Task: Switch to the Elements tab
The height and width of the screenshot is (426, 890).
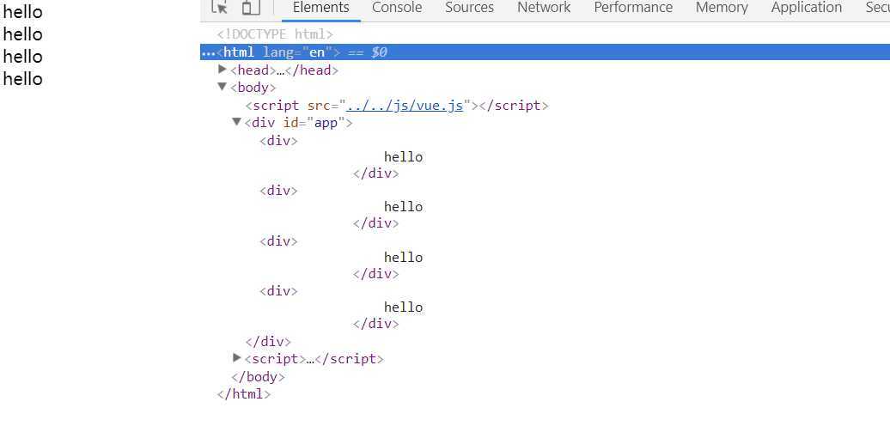Action: pyautogui.click(x=320, y=8)
